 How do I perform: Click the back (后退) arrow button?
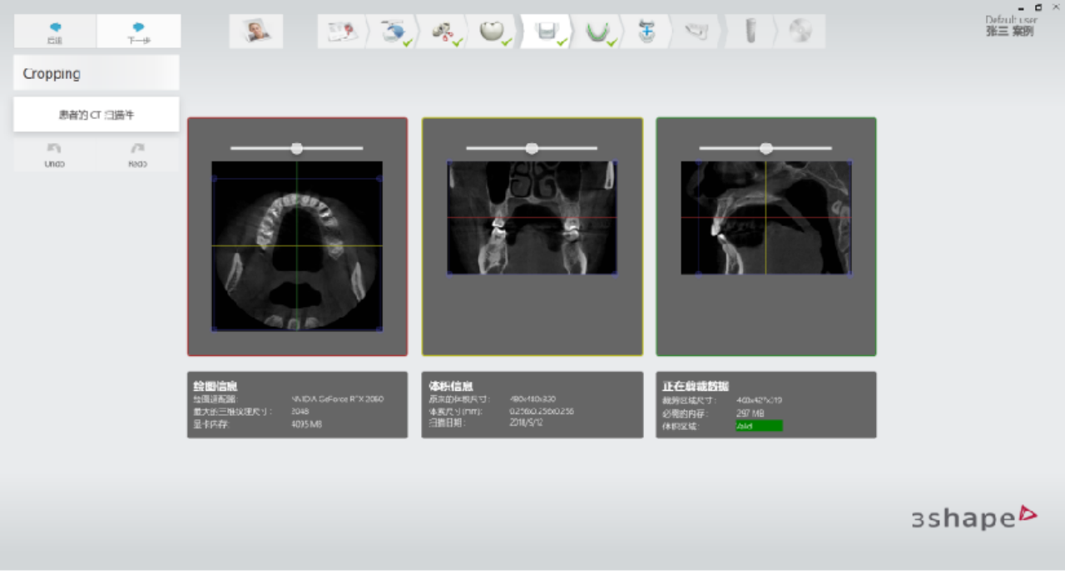coord(55,31)
